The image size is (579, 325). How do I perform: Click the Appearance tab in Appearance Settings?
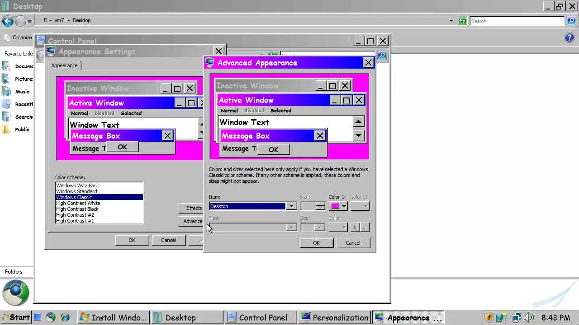click(64, 65)
